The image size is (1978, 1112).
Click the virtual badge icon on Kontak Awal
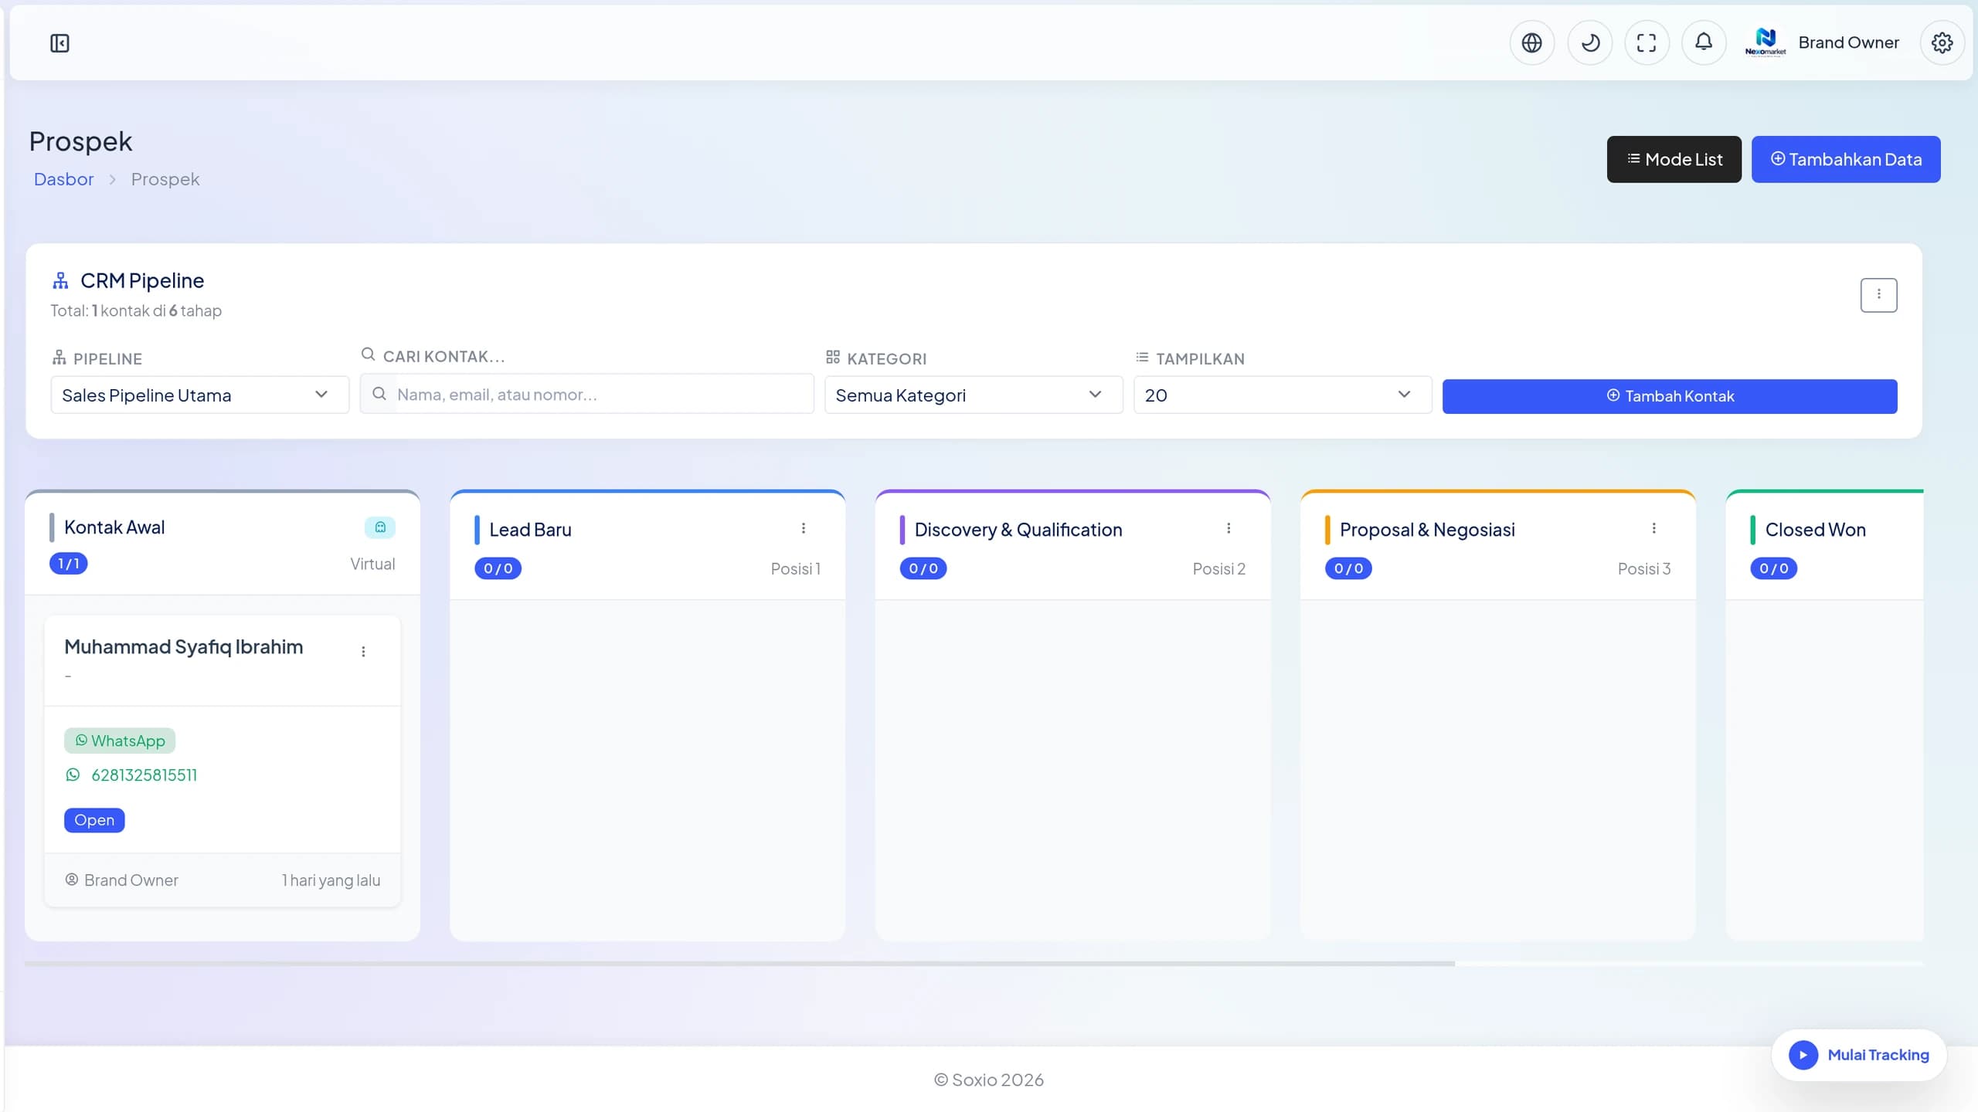[x=380, y=527]
